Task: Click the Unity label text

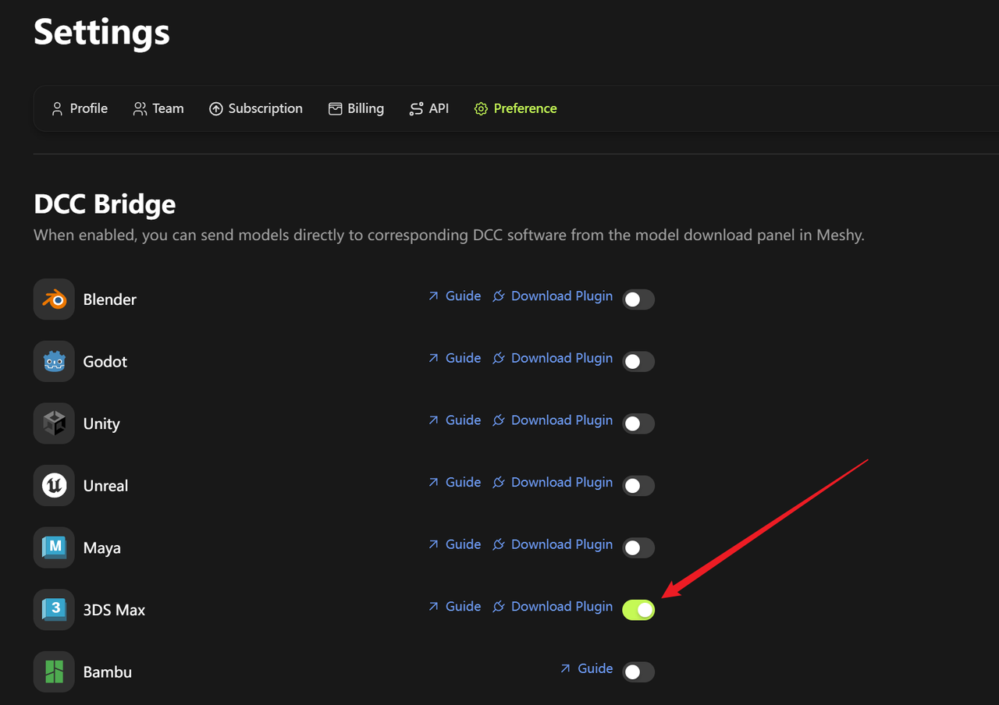Action: tap(101, 423)
